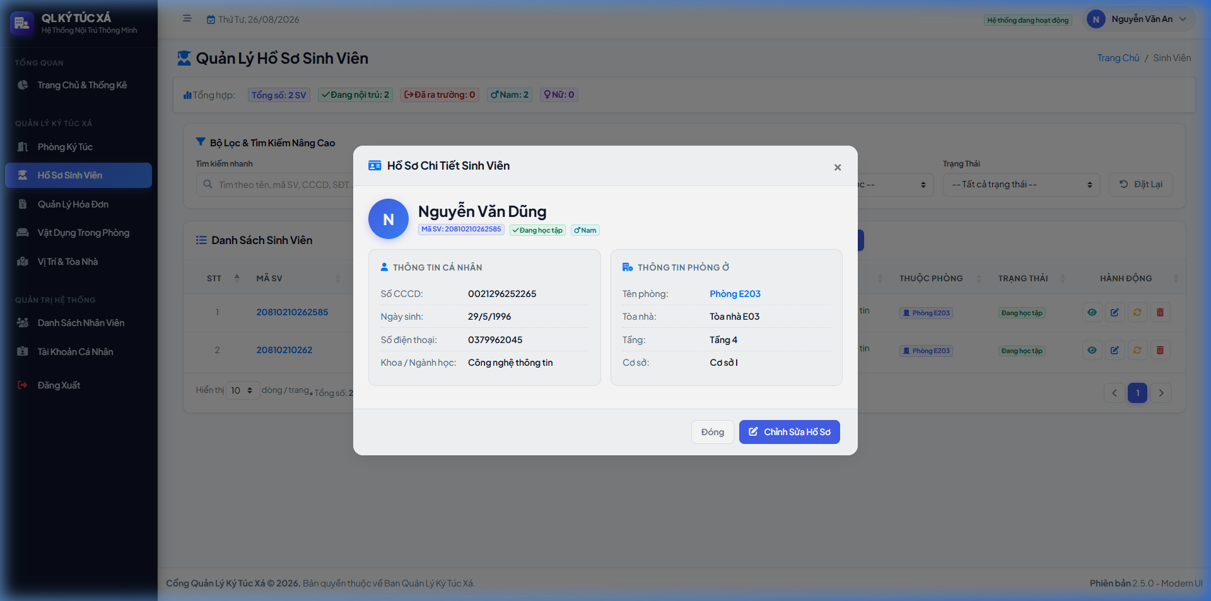Select page 1 in pagination

pyautogui.click(x=1138, y=393)
